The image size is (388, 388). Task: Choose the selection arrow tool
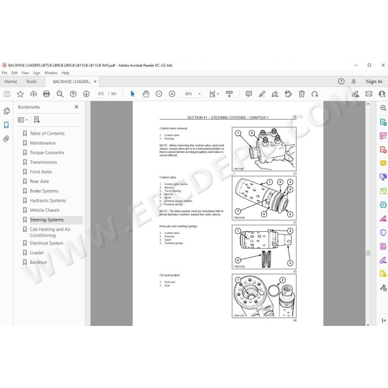click(132, 94)
